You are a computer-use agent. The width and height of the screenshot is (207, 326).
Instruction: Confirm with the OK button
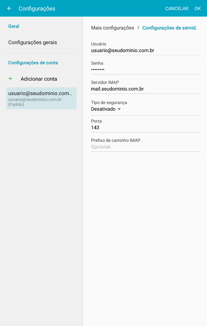coord(198,8)
